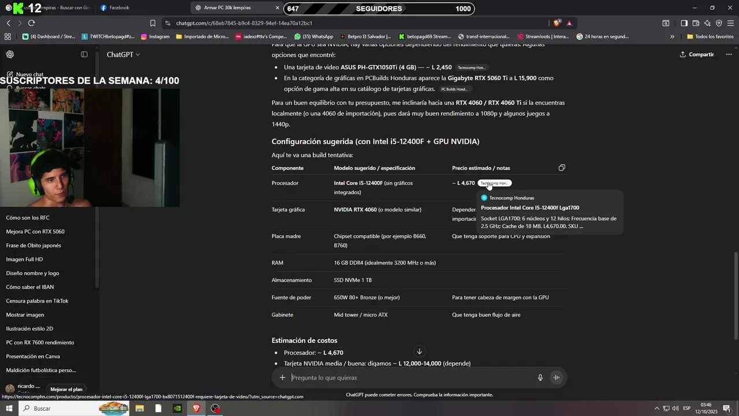The image size is (739, 416).
Task: Open Brave VPN shield icon
Action: coord(719,23)
